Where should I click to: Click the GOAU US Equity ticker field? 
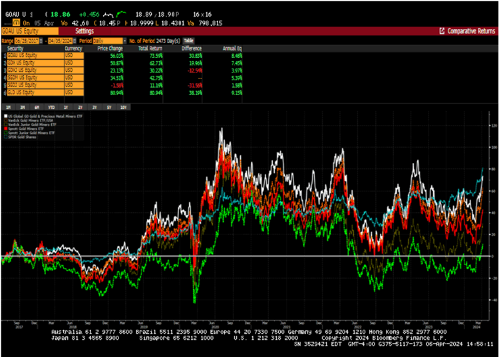pos(29,31)
